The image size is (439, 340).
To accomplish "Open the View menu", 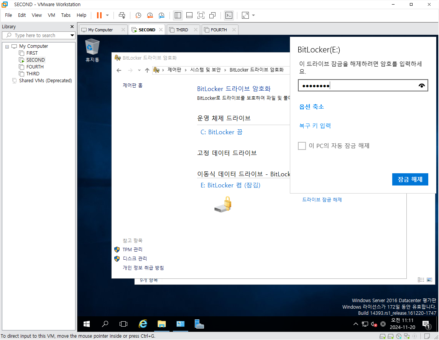I will (37, 15).
